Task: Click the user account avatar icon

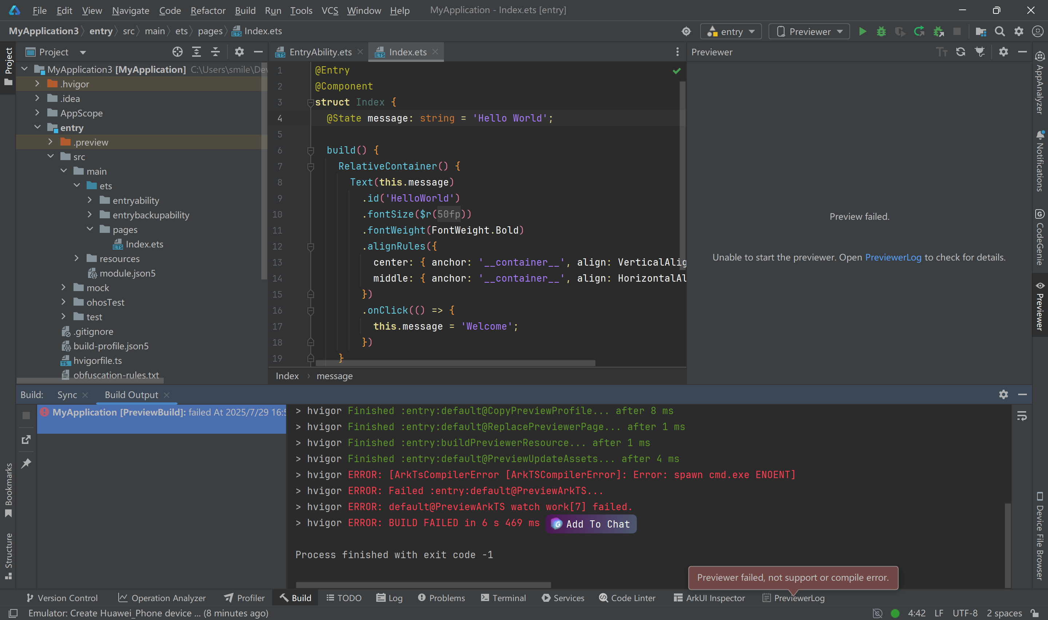Action: (x=1037, y=31)
